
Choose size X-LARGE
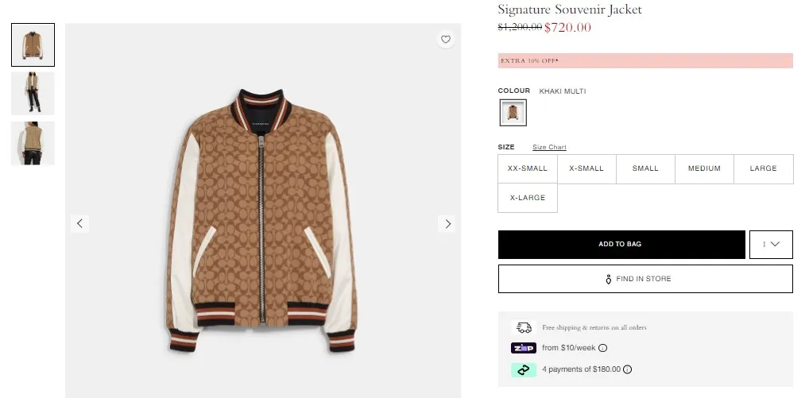pyautogui.click(x=528, y=198)
